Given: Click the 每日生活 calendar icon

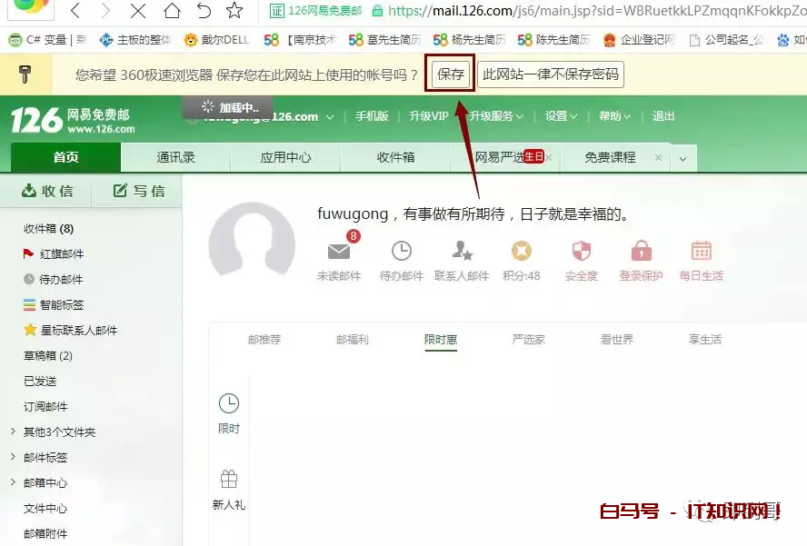Looking at the screenshot, I should click(701, 252).
